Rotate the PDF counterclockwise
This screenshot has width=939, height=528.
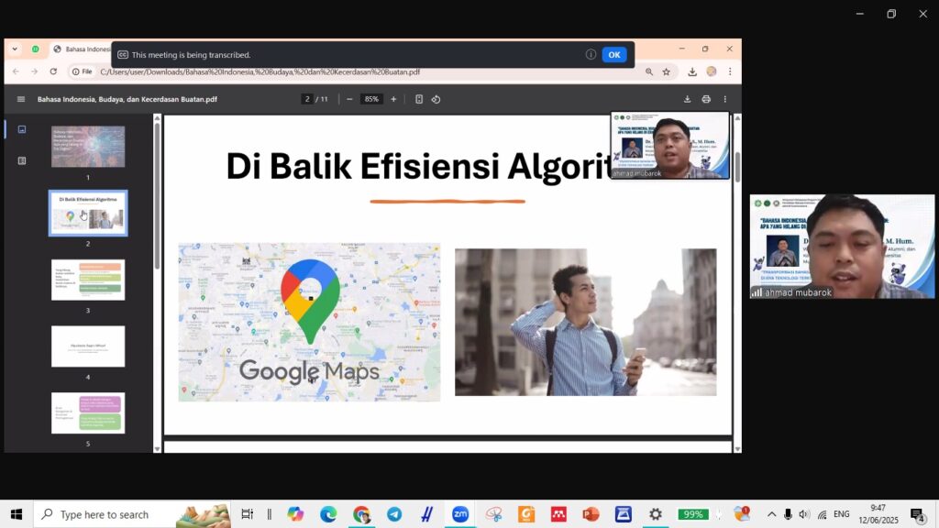[436, 99]
